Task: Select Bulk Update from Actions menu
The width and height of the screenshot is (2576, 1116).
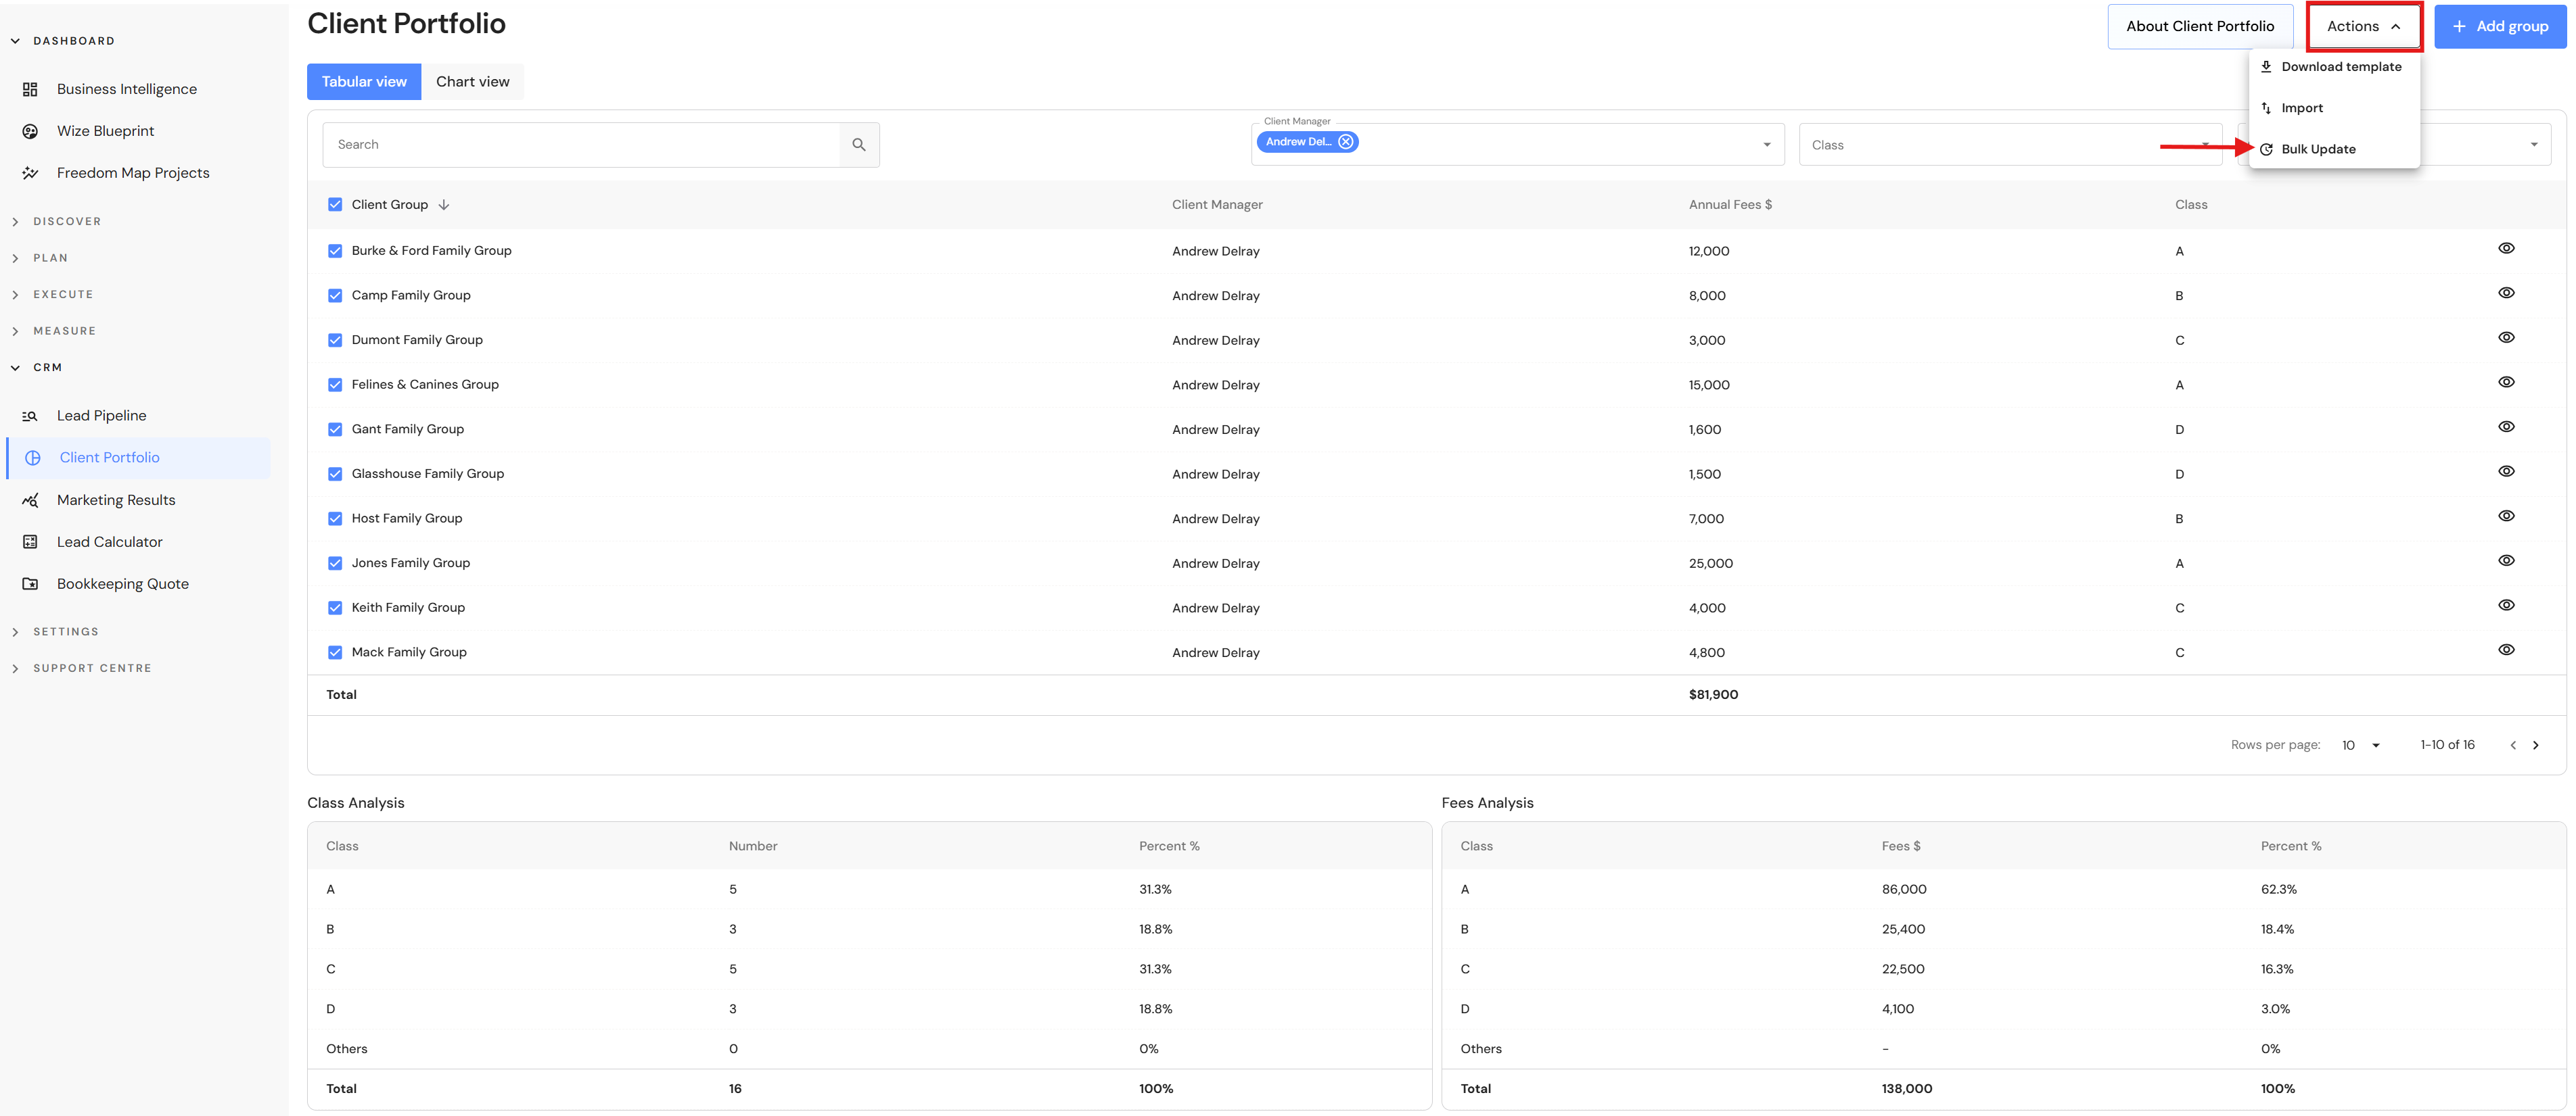Action: (x=2318, y=149)
